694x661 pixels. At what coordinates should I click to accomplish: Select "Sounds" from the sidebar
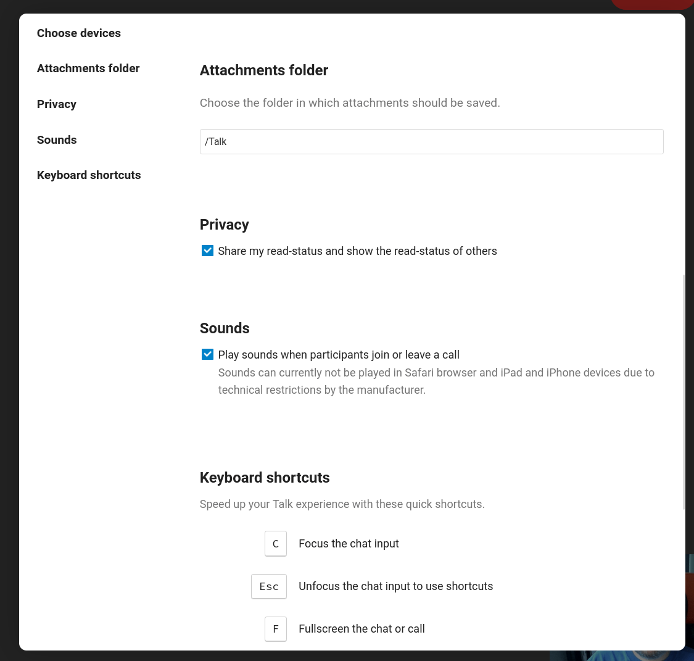[56, 139]
